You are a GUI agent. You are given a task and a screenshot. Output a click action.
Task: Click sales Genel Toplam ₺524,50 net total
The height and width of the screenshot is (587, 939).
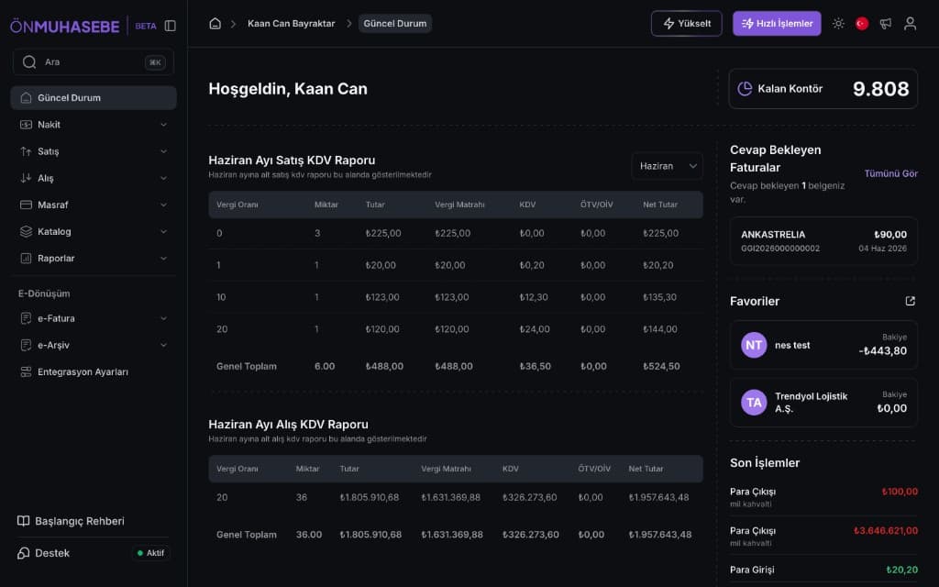coord(661,366)
